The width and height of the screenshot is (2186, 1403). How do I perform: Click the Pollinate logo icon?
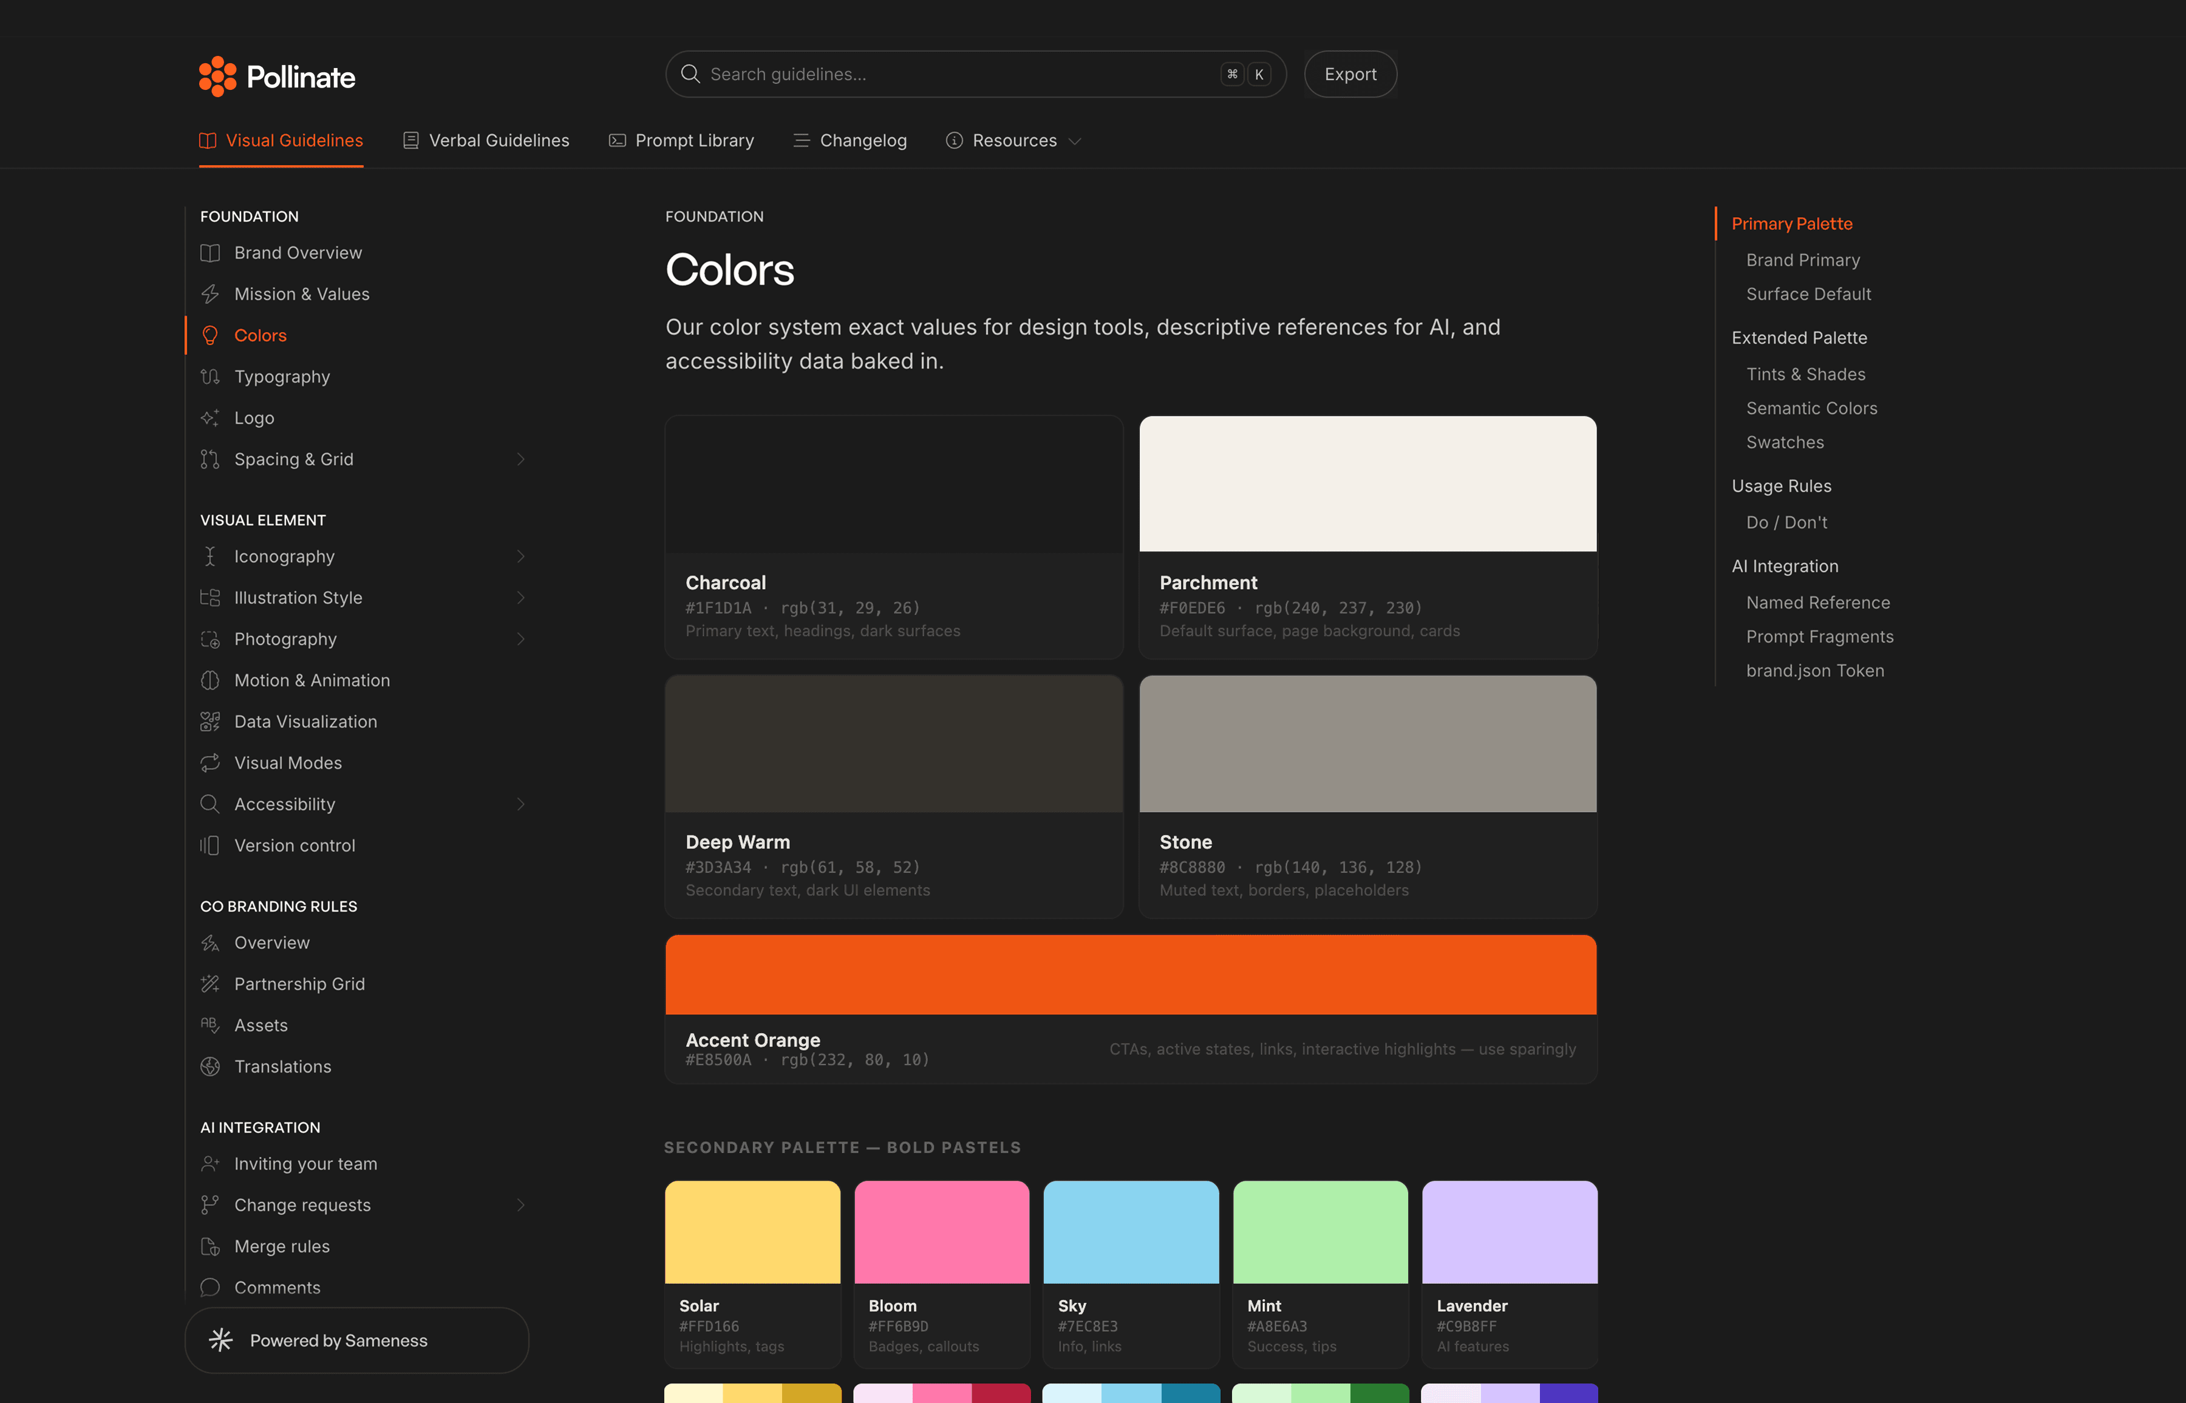[217, 77]
